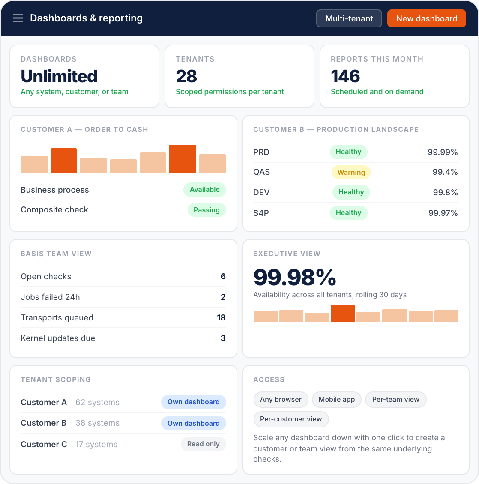Viewport: 479px width, 484px height.
Task: Open Customer B's Own dashboard
Action: coord(194,423)
